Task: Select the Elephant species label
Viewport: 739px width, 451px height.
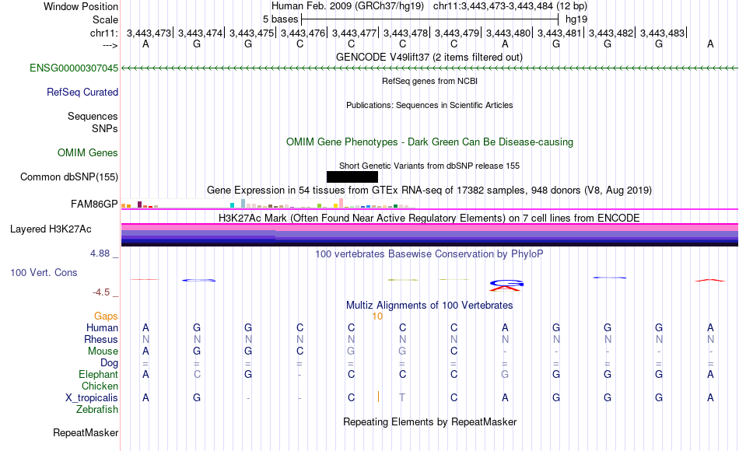Action: coord(99,374)
